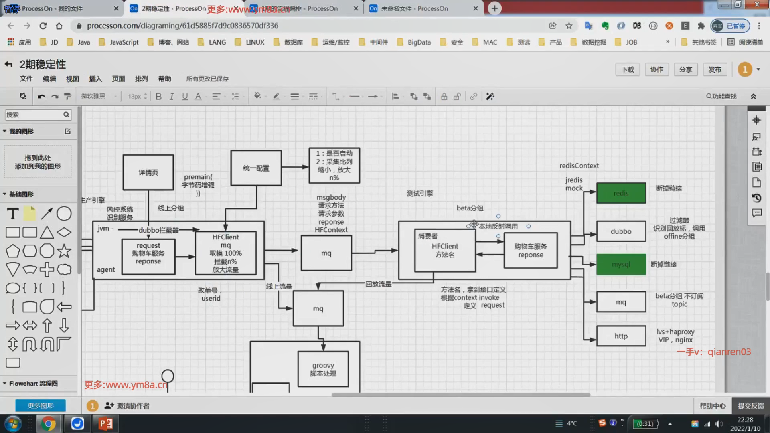Select the star shape in basic shapes

64,251
